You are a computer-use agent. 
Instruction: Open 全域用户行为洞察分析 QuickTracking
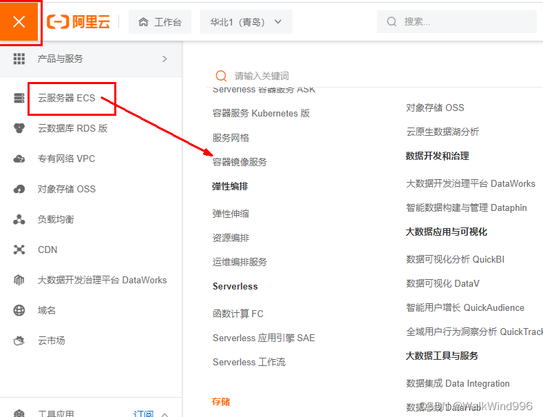click(x=474, y=332)
